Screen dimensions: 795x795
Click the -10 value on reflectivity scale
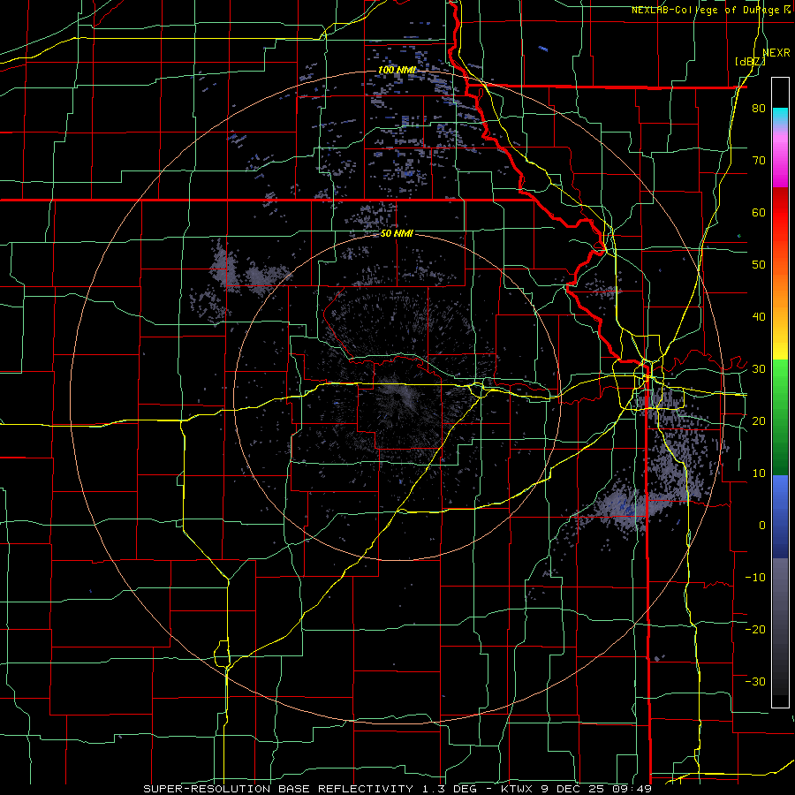tap(755, 578)
